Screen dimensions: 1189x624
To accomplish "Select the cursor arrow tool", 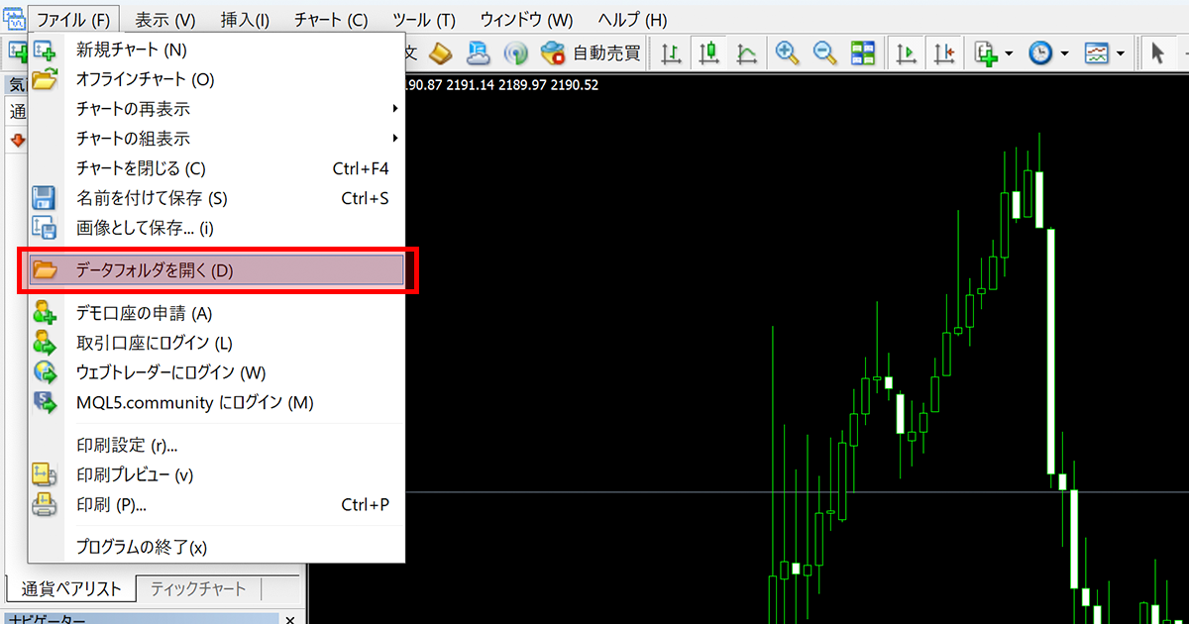I will (x=1157, y=53).
